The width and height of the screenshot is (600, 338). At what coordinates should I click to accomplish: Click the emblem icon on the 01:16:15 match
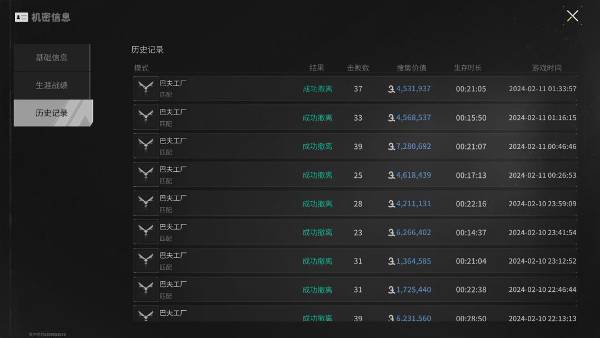point(146,117)
